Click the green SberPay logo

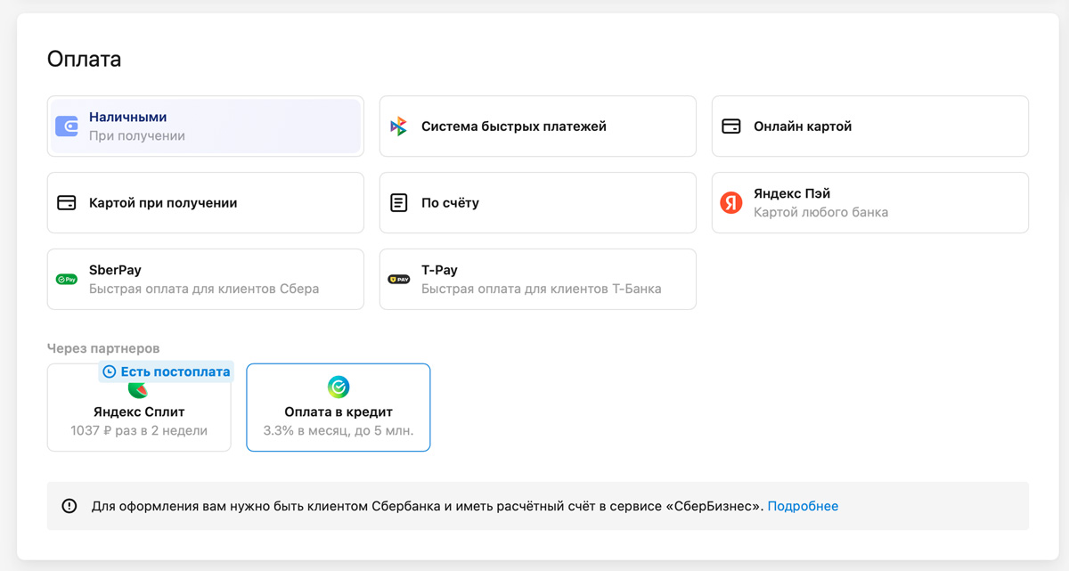[x=67, y=280]
